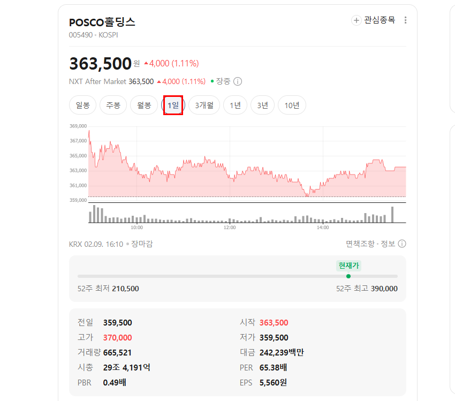The width and height of the screenshot is (455, 401).
Task: Click the 저가 value 359,500
Action: click(274, 337)
